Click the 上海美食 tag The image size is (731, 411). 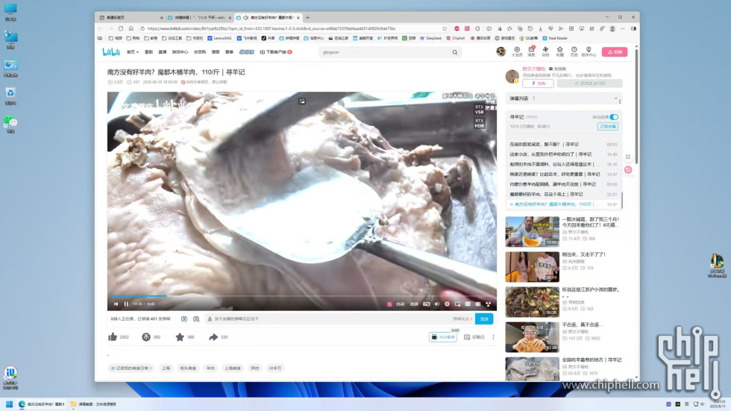[232, 368]
